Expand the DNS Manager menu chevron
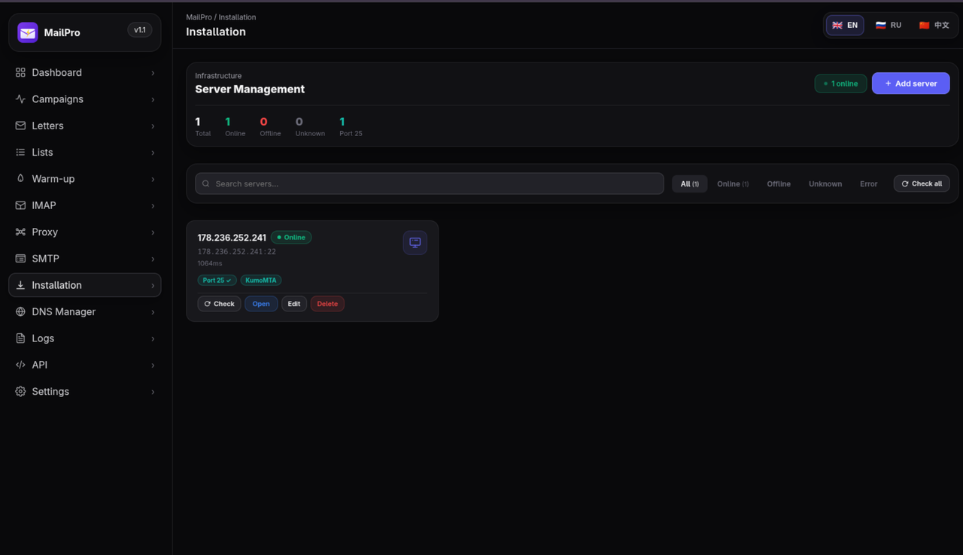Screen dimensions: 963x555 point(153,312)
